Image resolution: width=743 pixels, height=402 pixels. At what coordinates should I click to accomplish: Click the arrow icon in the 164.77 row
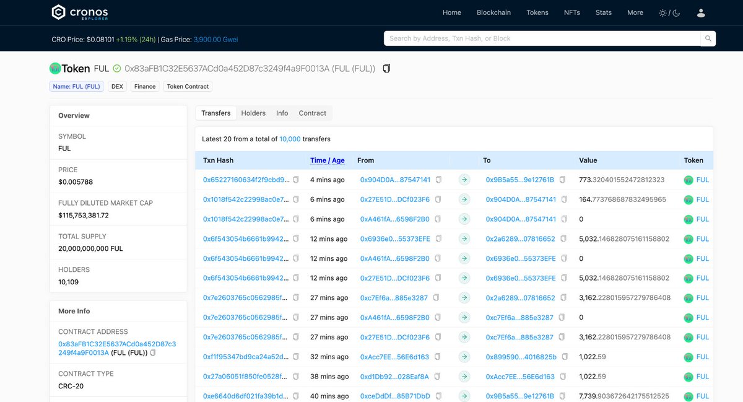click(464, 199)
